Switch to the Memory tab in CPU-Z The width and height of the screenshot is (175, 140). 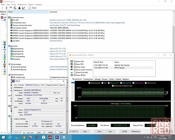pos(36,85)
